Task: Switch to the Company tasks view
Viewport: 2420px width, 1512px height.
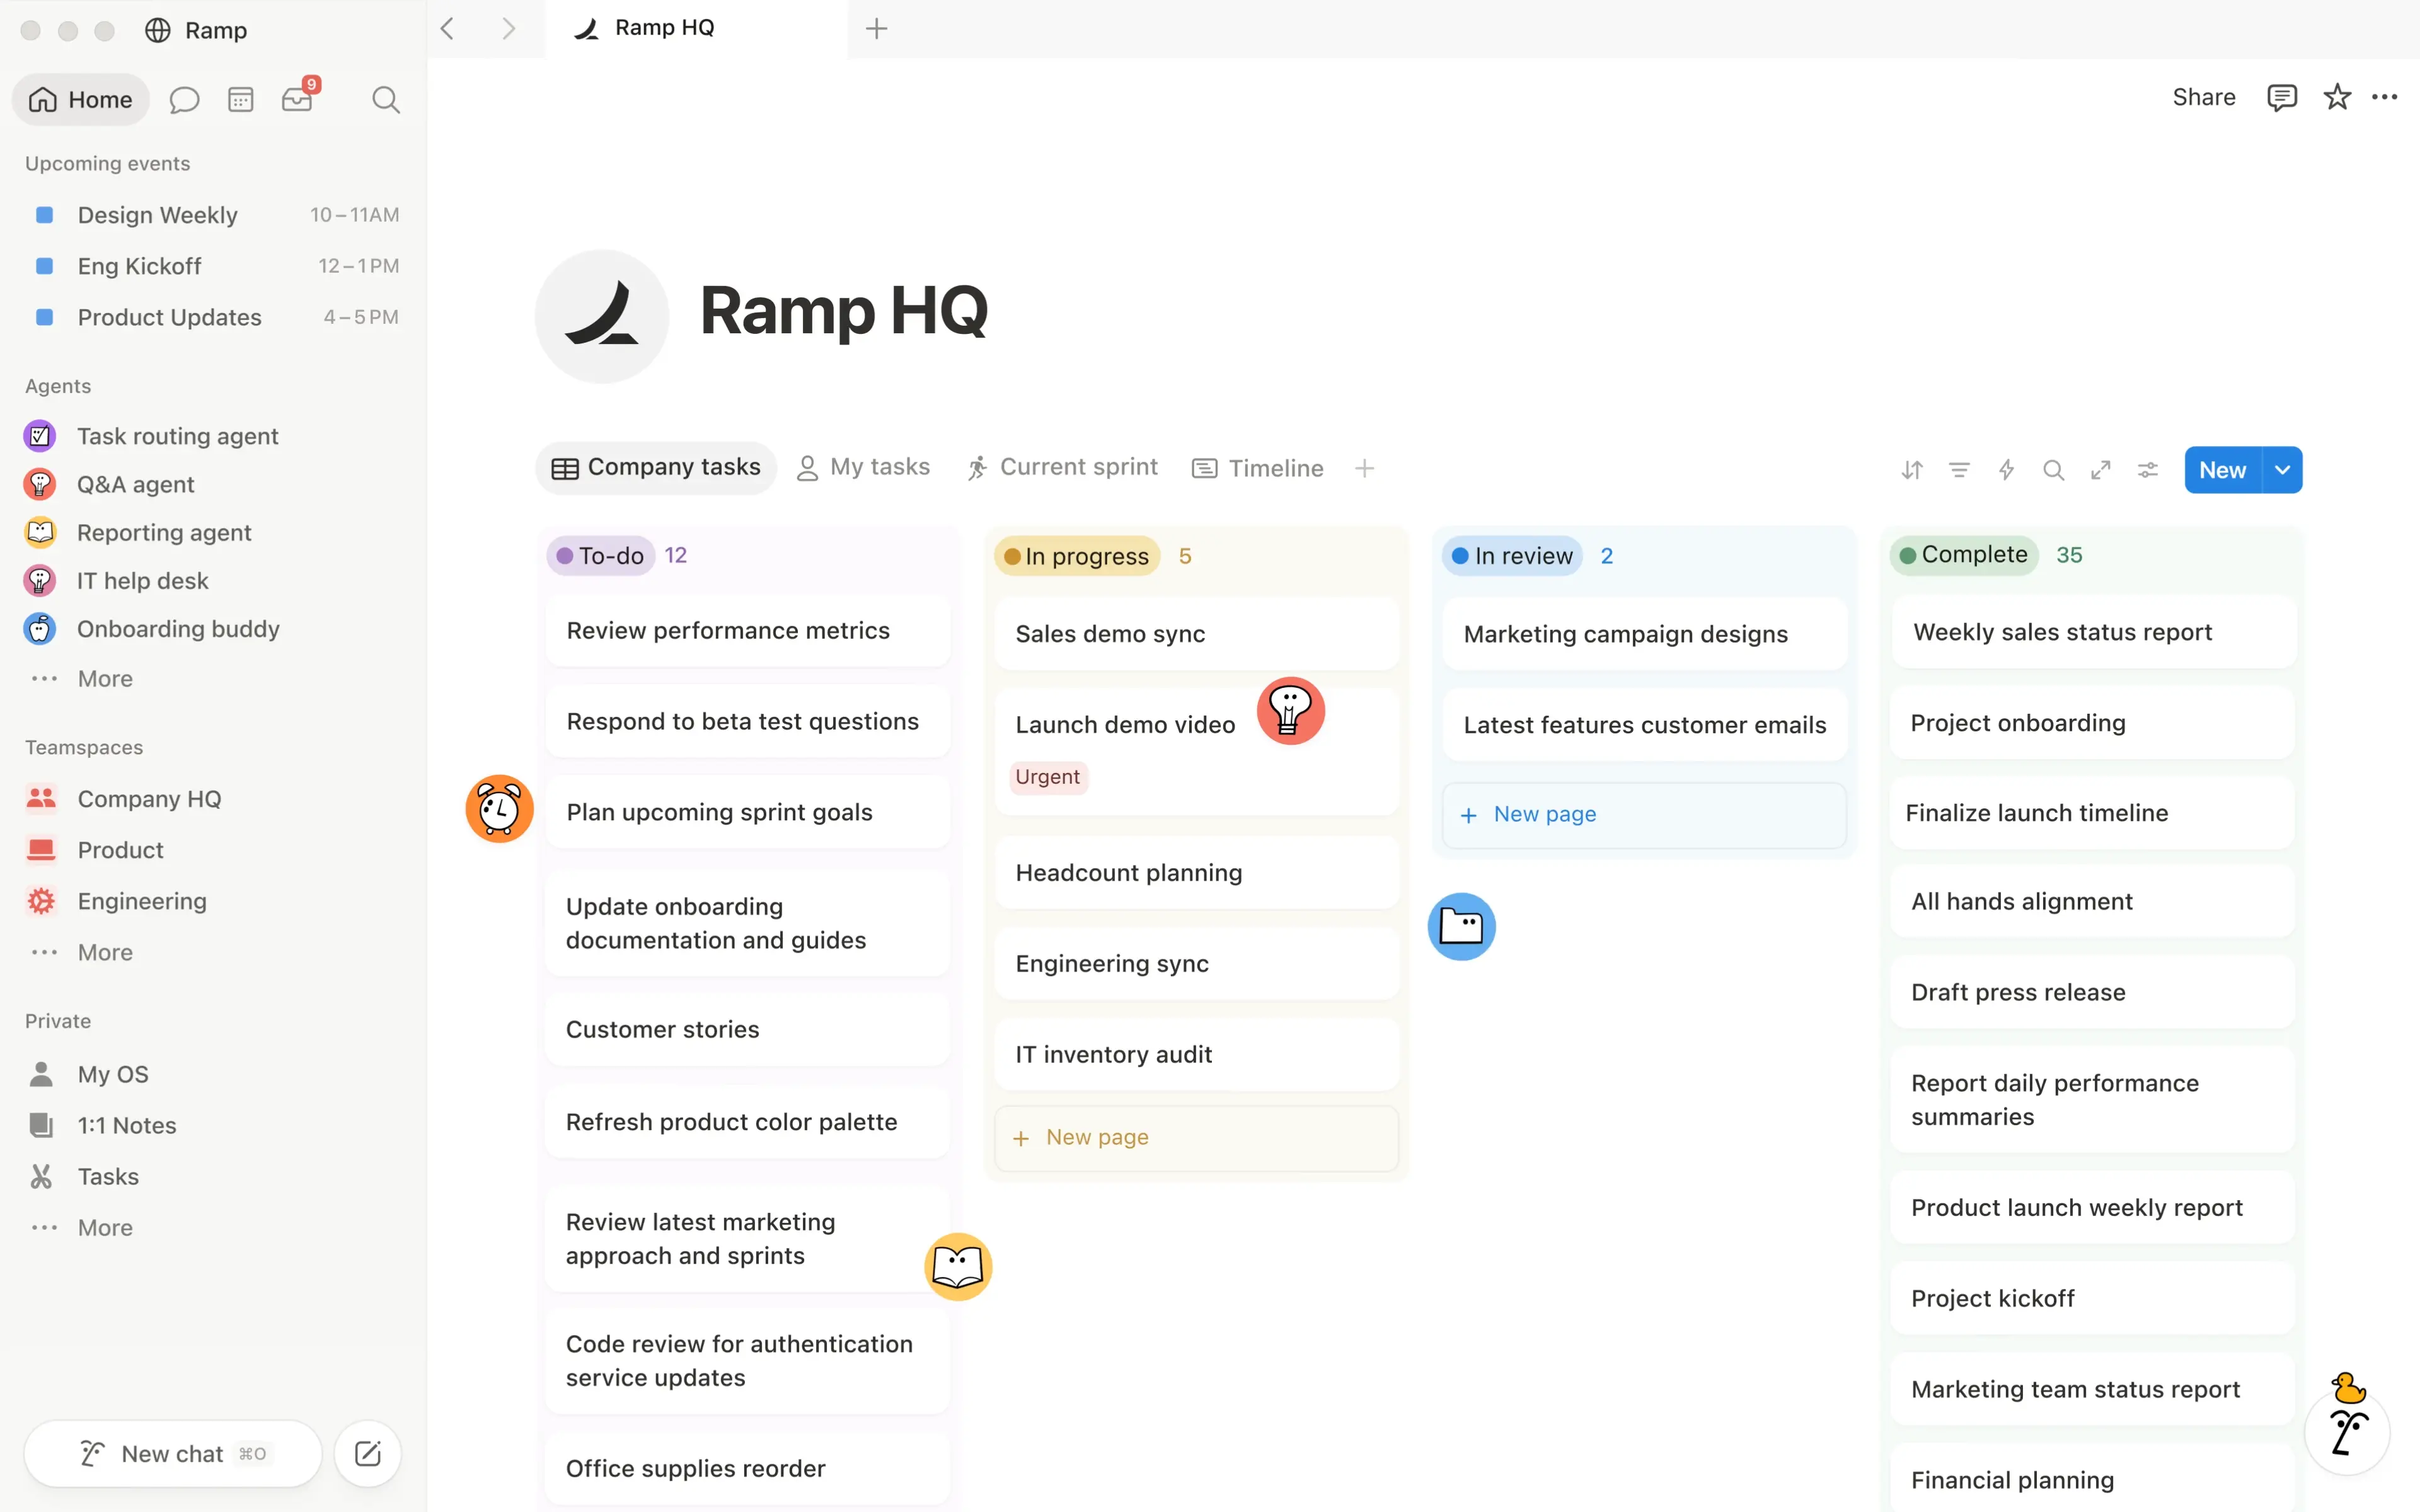Action: (x=656, y=467)
